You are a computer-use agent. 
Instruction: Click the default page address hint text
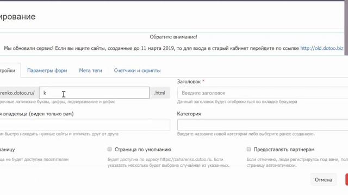pos(169,162)
